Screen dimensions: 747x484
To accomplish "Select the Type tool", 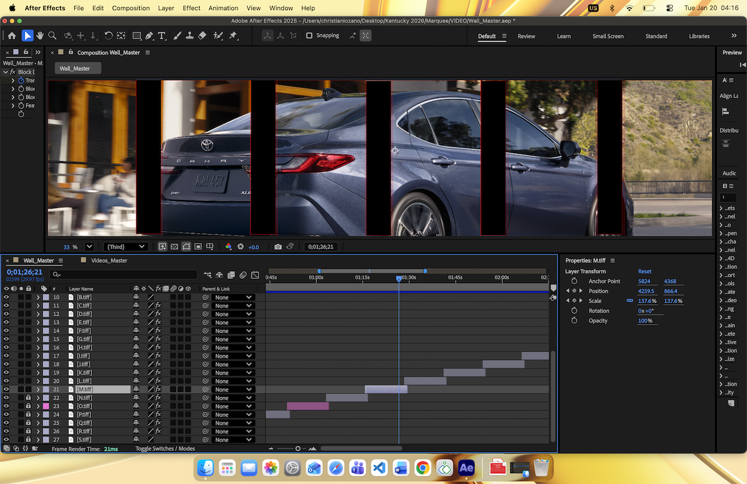I will [x=161, y=35].
